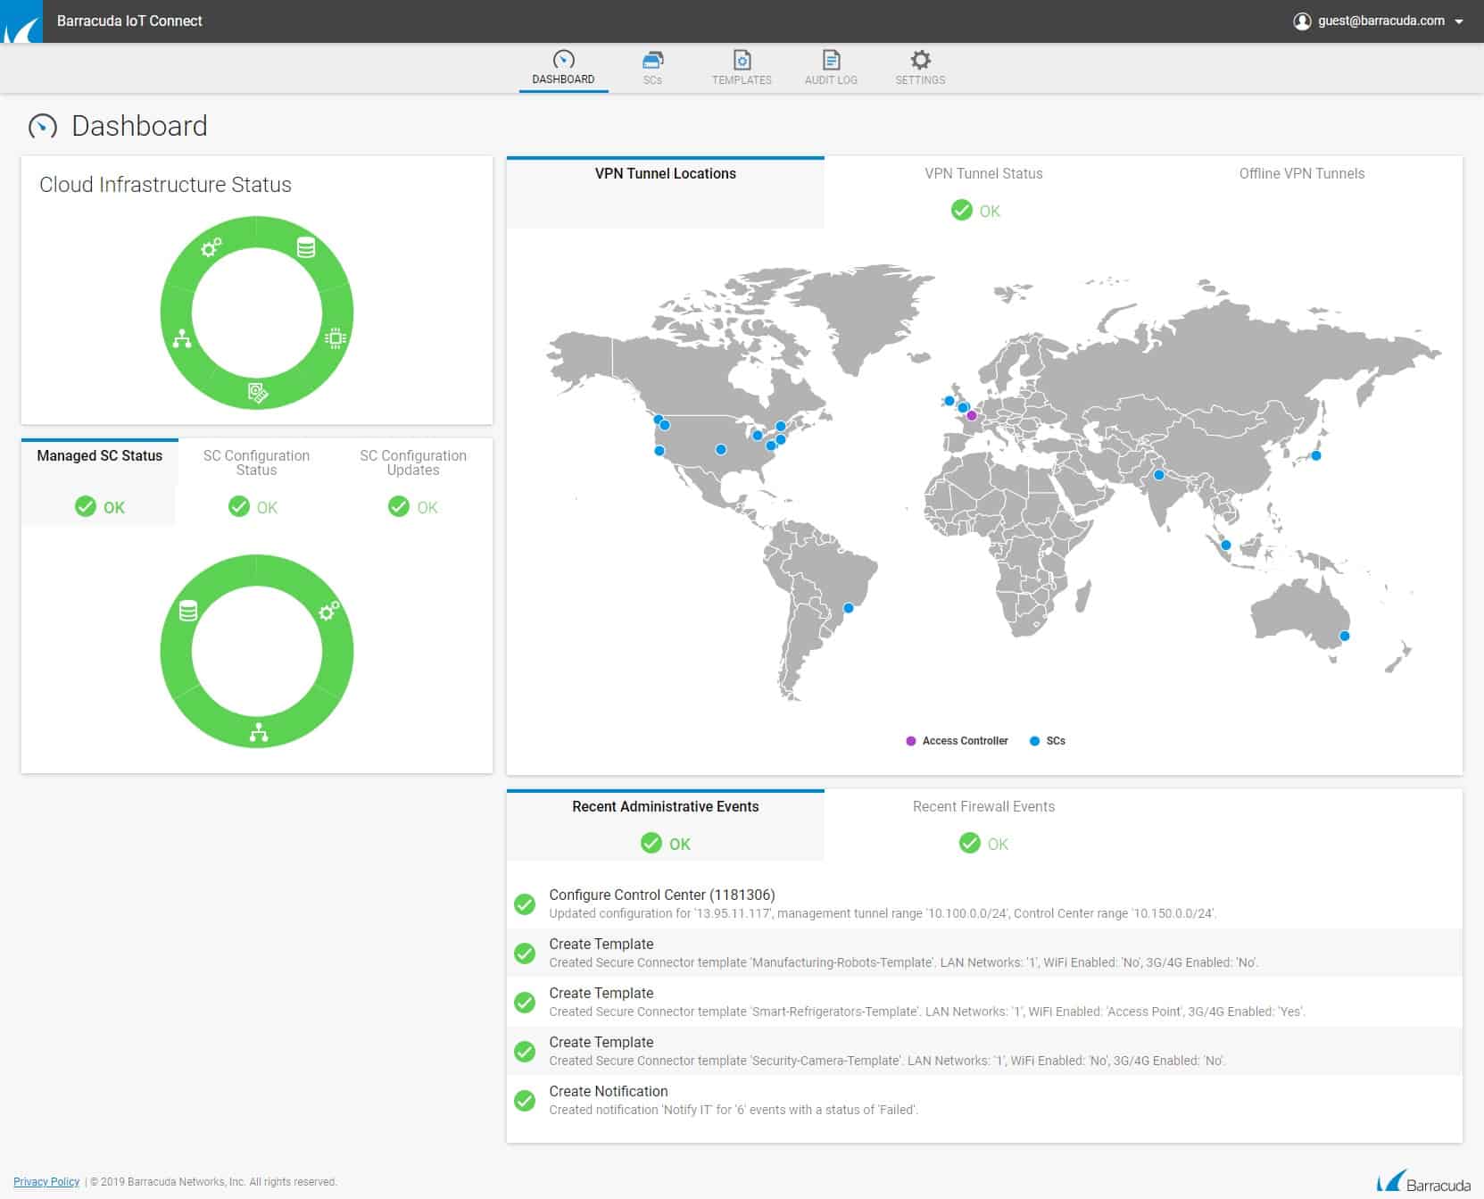Click the SC marker in India
1484x1199 pixels.
(1158, 475)
